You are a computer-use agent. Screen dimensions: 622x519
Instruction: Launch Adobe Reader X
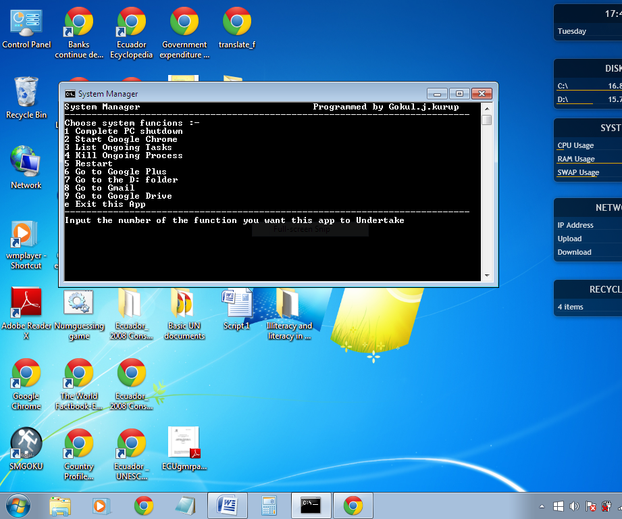tap(26, 301)
